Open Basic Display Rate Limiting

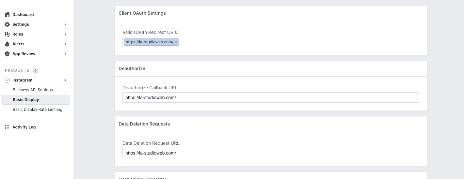click(x=38, y=110)
